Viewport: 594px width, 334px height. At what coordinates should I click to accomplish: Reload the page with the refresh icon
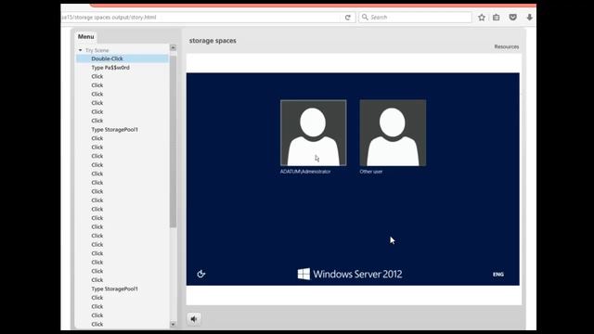347,18
